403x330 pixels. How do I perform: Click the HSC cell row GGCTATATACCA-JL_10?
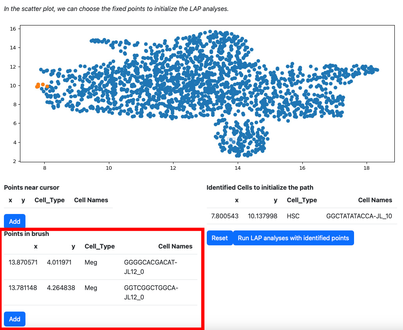click(302, 216)
